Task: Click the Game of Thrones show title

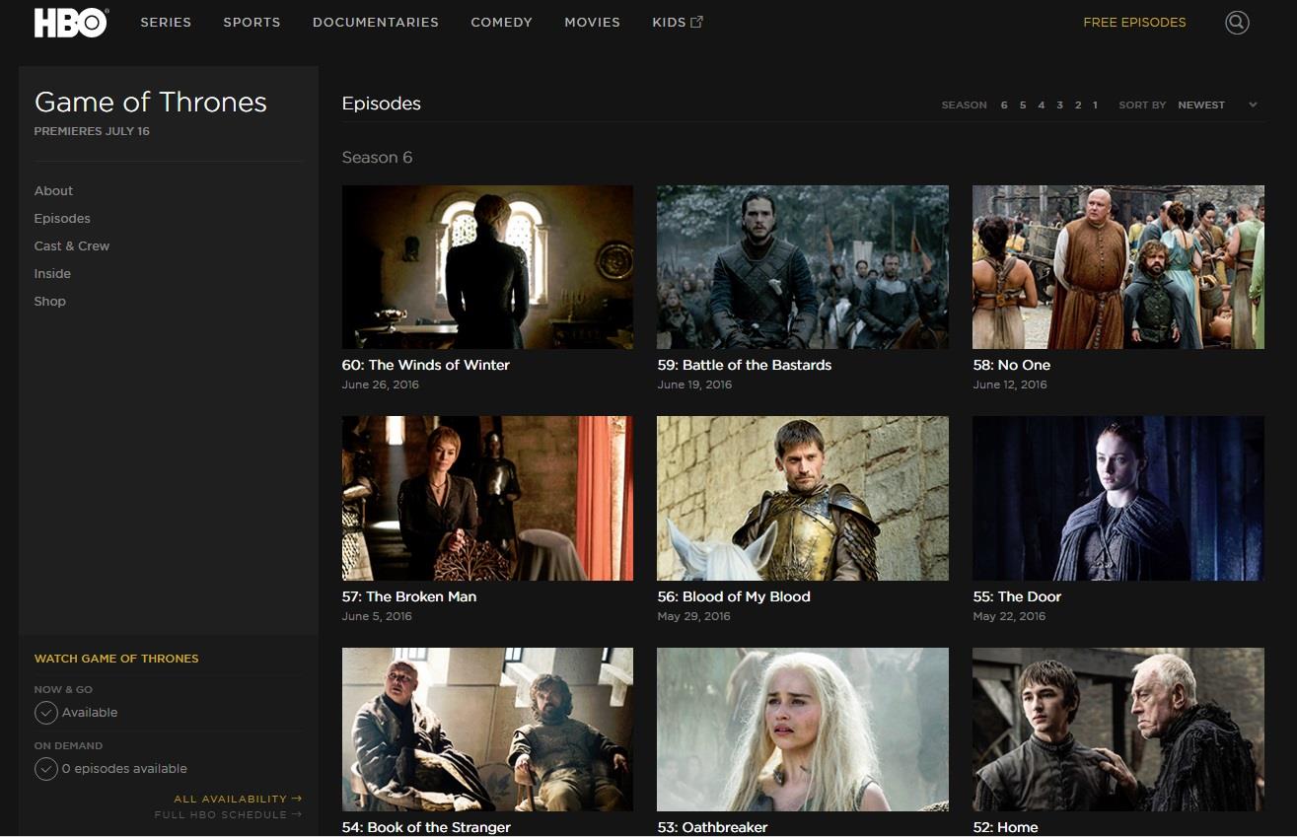Action: click(151, 103)
